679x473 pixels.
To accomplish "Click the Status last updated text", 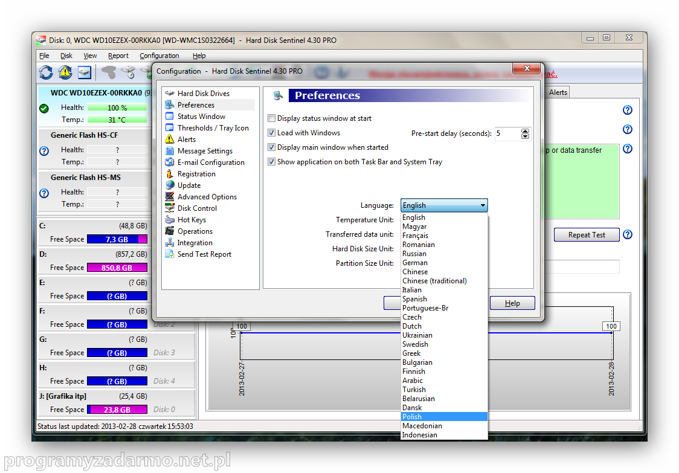I will [115, 426].
